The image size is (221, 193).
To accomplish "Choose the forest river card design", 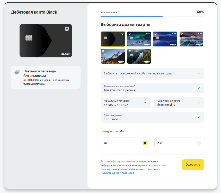I will pyautogui.click(x=139, y=56).
